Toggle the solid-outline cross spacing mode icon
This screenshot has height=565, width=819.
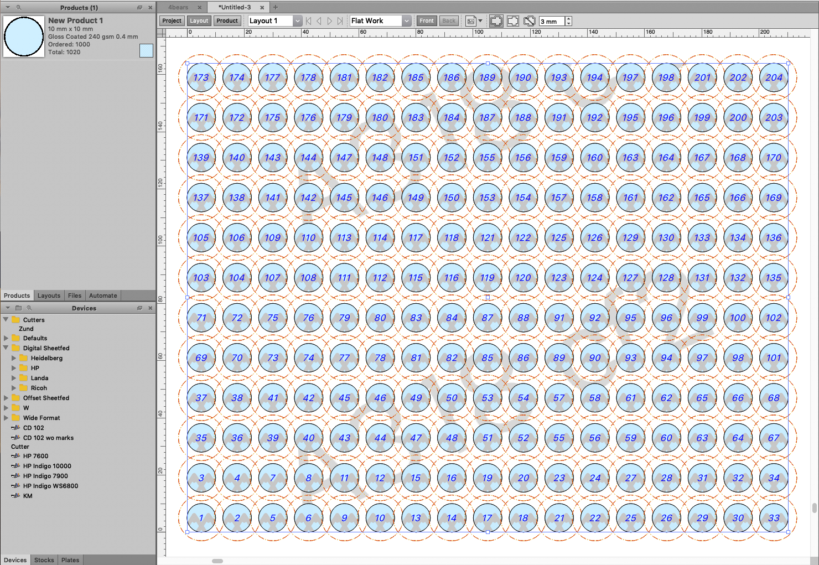[496, 21]
